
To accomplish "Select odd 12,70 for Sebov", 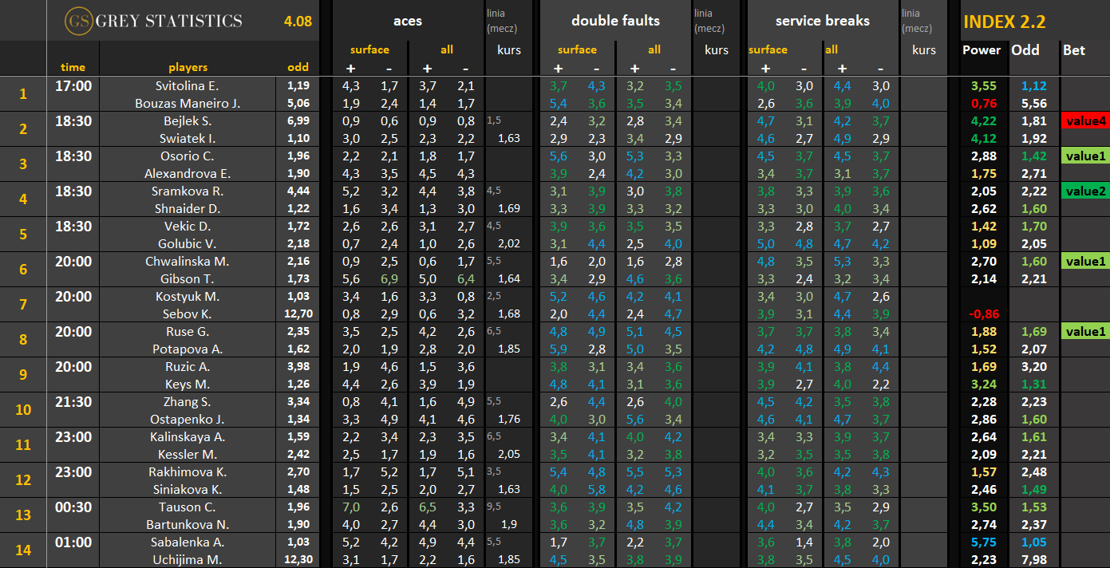I will (297, 314).
